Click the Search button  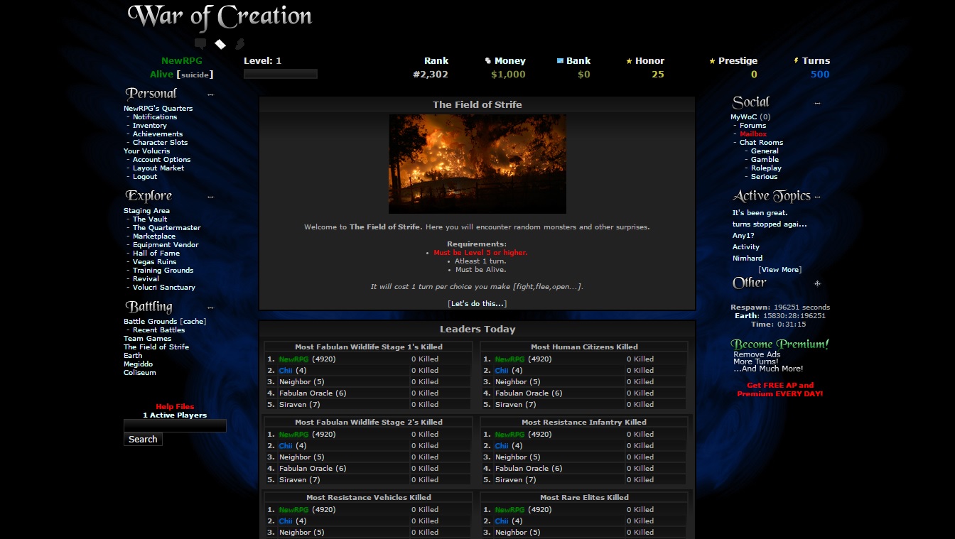[x=143, y=440]
